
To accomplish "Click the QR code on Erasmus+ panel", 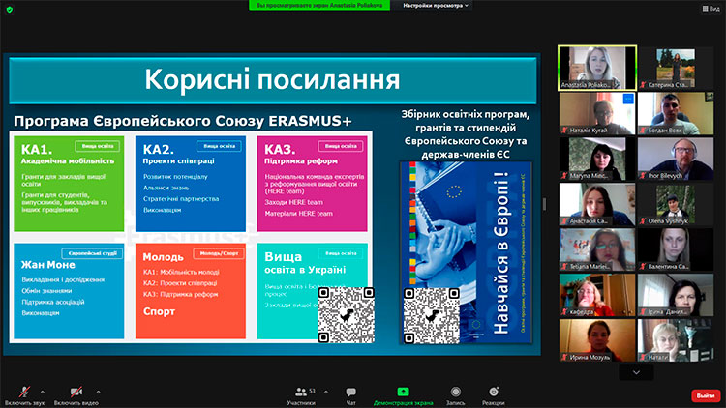I will tap(347, 315).
